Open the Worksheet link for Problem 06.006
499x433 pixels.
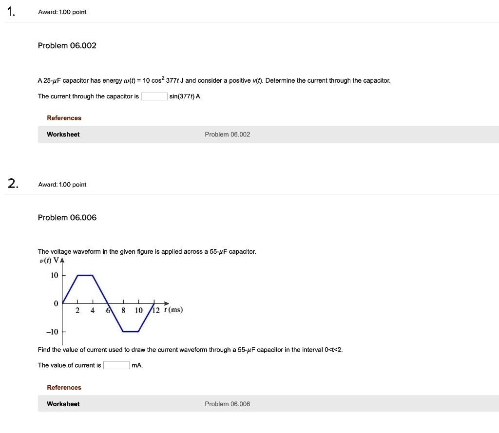[63, 404]
